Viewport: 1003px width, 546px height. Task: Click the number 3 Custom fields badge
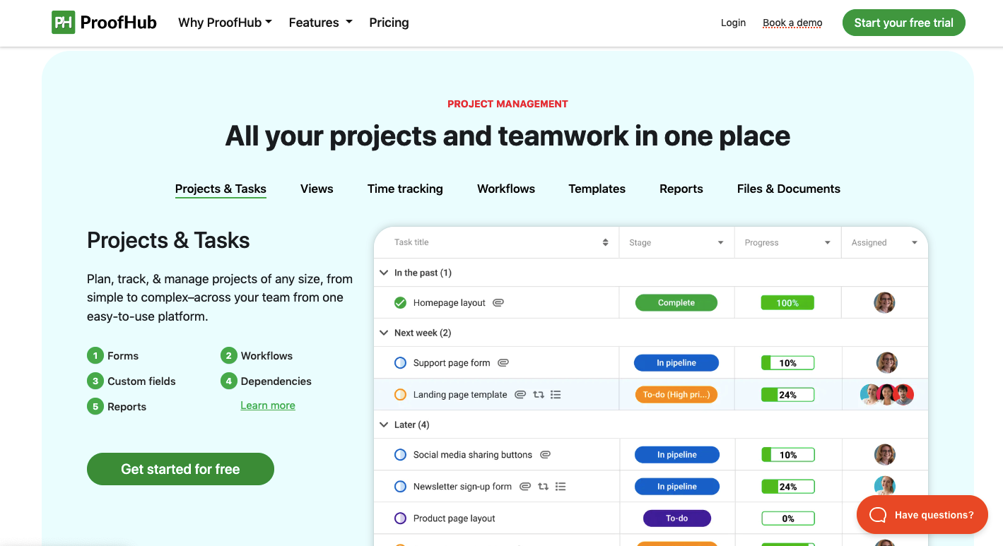(95, 381)
